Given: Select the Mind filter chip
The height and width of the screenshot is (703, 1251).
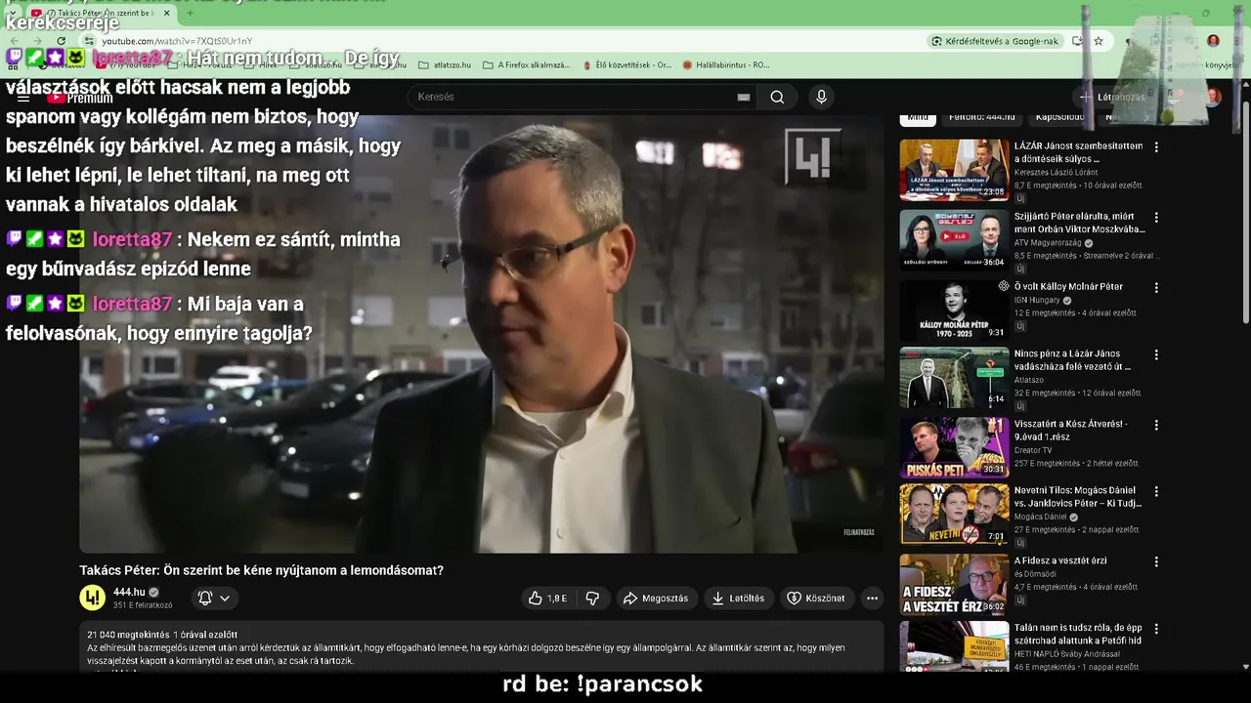Looking at the screenshot, I should [918, 118].
